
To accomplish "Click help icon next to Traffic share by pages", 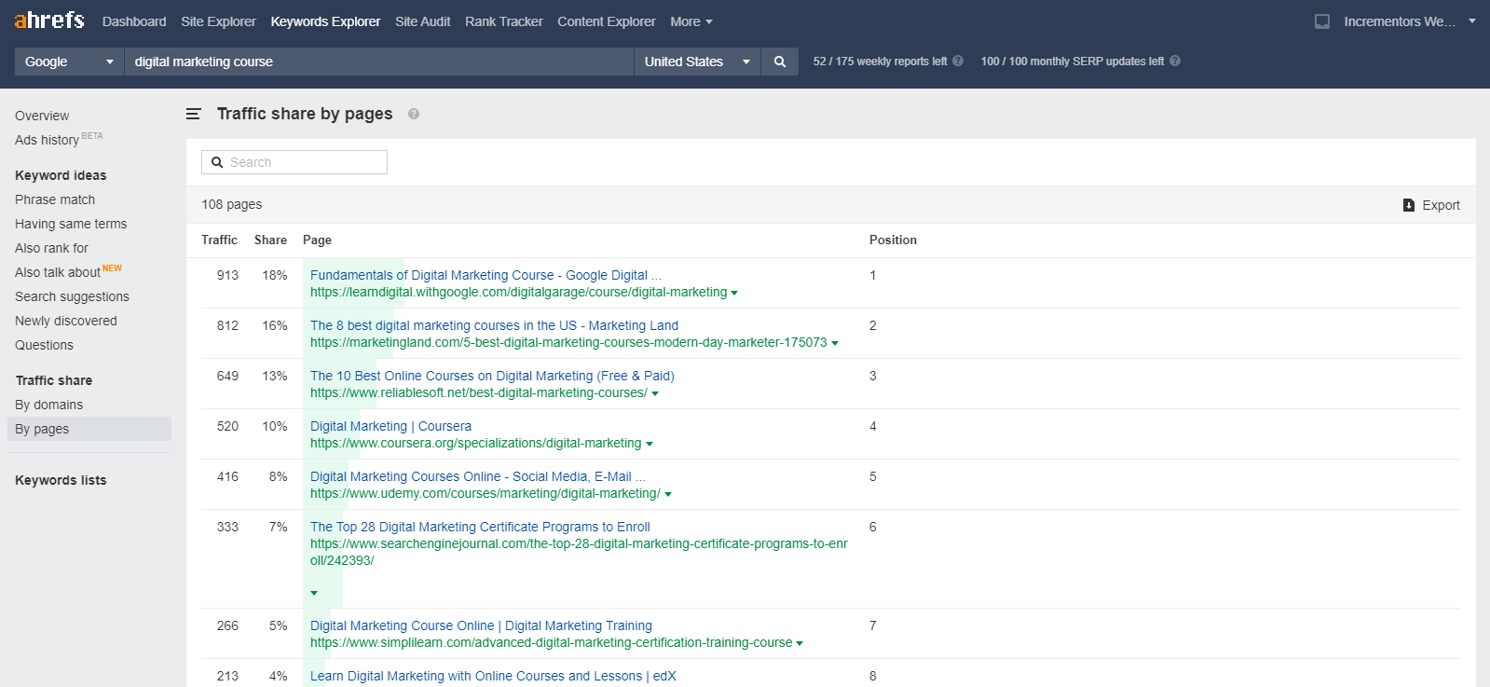I will click(414, 114).
